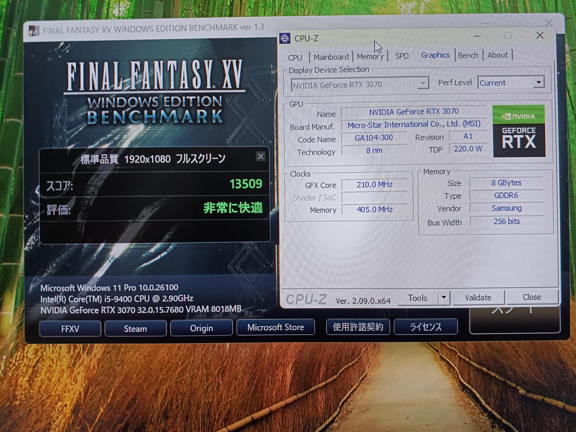Minimize the CPU-Z window
This screenshot has height=432, width=576.
[x=477, y=36]
